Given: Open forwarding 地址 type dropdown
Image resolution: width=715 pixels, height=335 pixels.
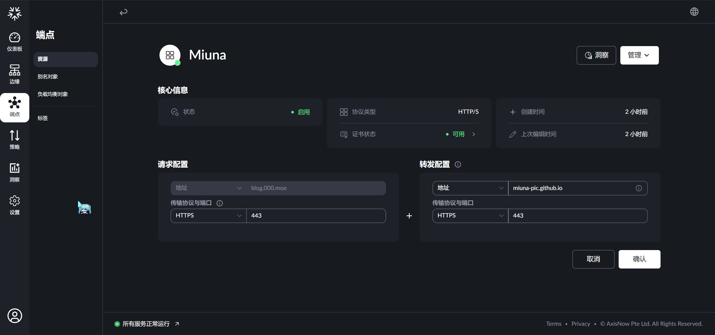Looking at the screenshot, I should pyautogui.click(x=470, y=188).
